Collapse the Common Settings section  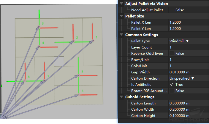[121, 35]
